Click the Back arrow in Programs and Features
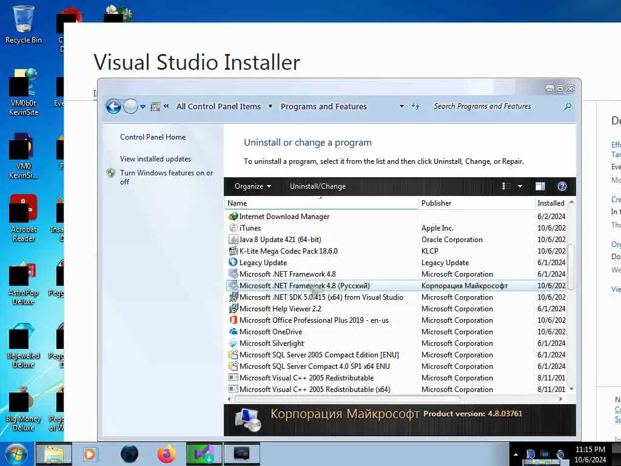This screenshot has width=621, height=466. 113,106
